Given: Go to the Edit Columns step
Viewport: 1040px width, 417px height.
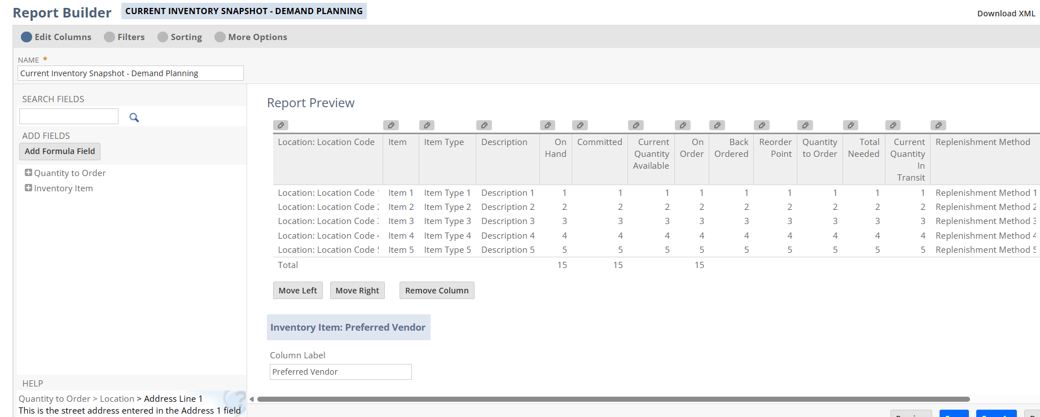Looking at the screenshot, I should (x=56, y=37).
